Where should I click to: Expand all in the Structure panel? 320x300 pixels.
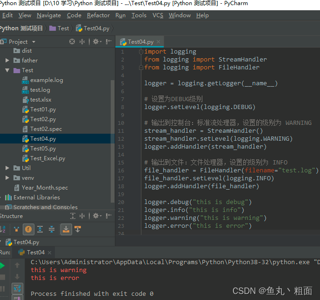[73, 216]
